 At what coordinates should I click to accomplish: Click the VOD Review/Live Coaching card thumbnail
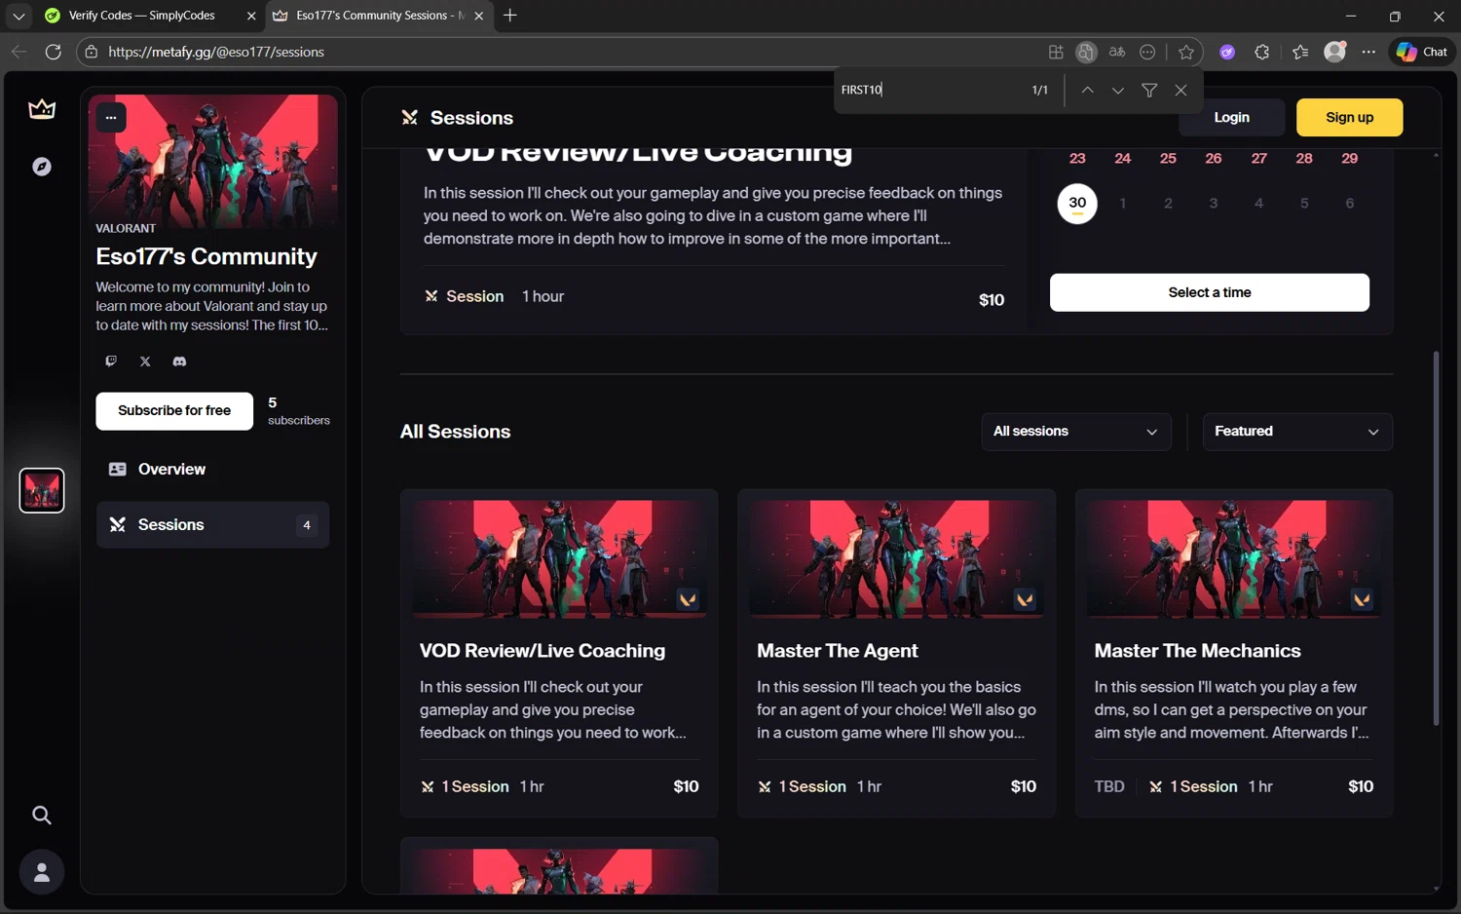(559, 559)
